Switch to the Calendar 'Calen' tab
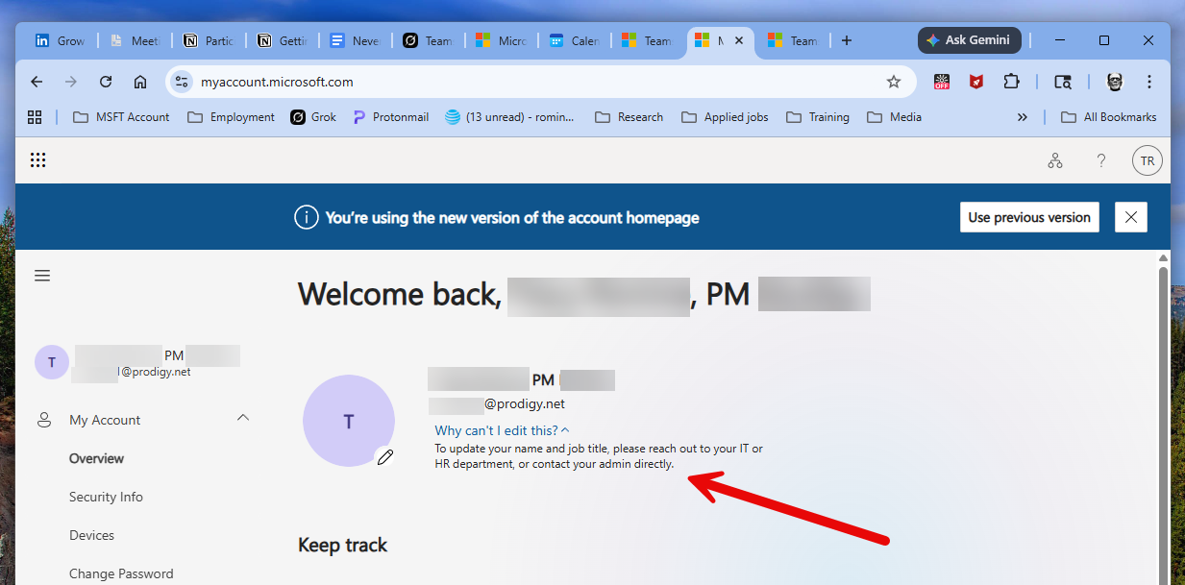Screen dimensions: 1185x585 tap(575, 40)
